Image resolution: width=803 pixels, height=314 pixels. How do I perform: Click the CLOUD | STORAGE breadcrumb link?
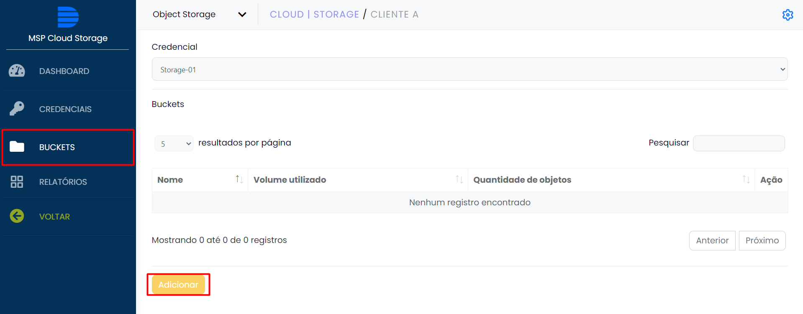click(x=314, y=15)
